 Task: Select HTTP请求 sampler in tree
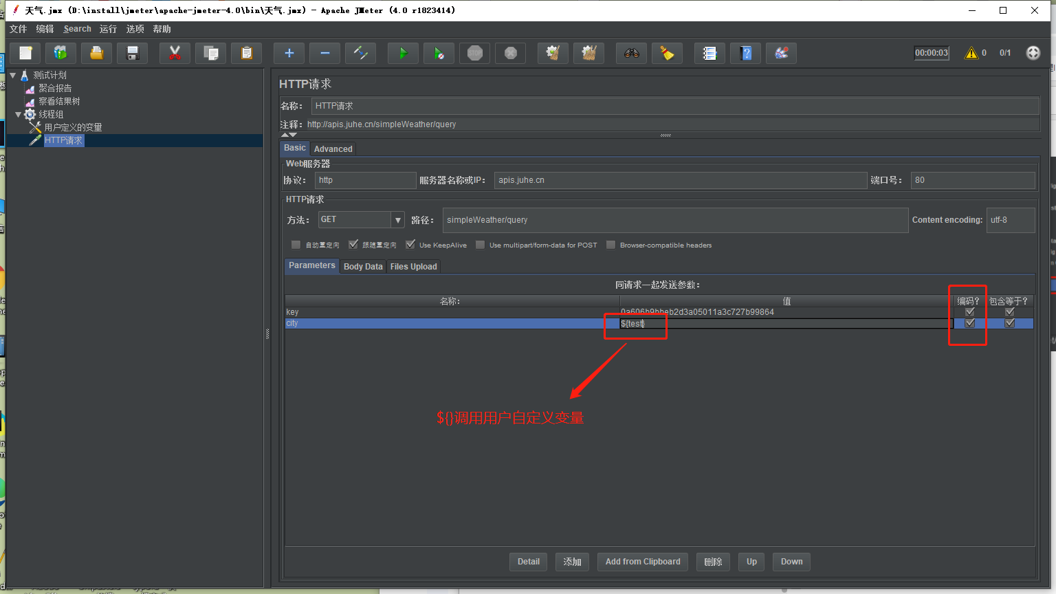(x=63, y=140)
